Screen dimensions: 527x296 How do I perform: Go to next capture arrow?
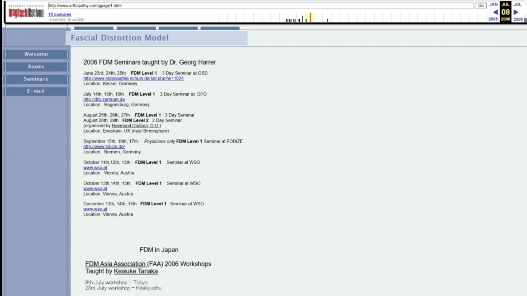(x=516, y=12)
